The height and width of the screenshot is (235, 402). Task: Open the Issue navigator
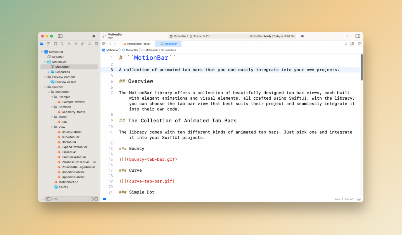click(x=69, y=44)
